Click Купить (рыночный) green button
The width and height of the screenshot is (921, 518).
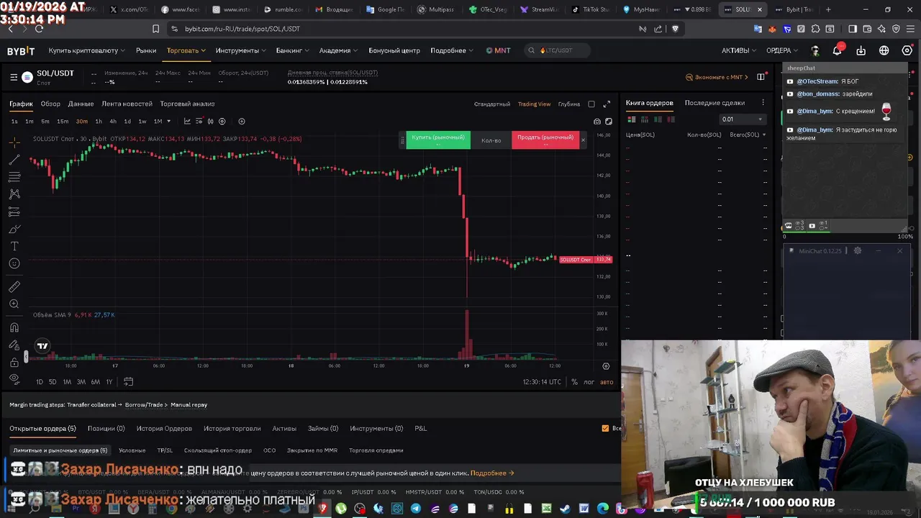coord(438,140)
